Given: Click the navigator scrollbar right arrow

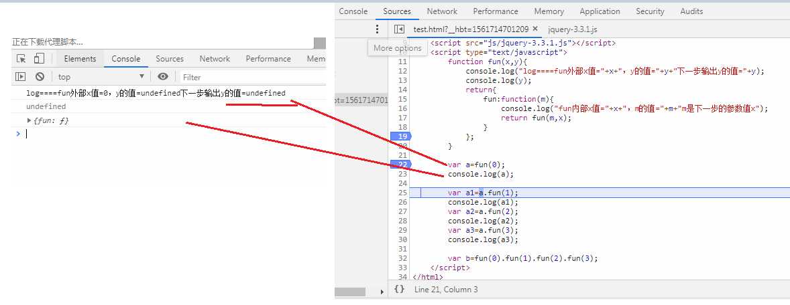Looking at the screenshot, I should pos(382,292).
